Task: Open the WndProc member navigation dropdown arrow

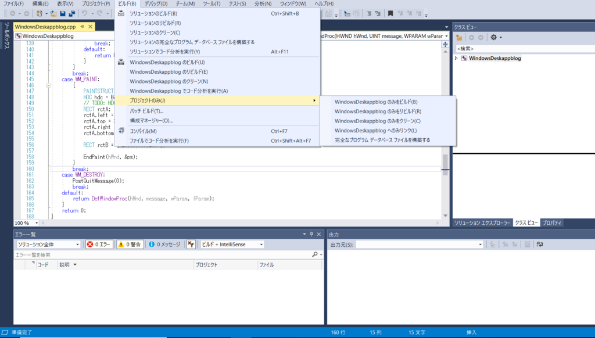Action: click(x=446, y=36)
